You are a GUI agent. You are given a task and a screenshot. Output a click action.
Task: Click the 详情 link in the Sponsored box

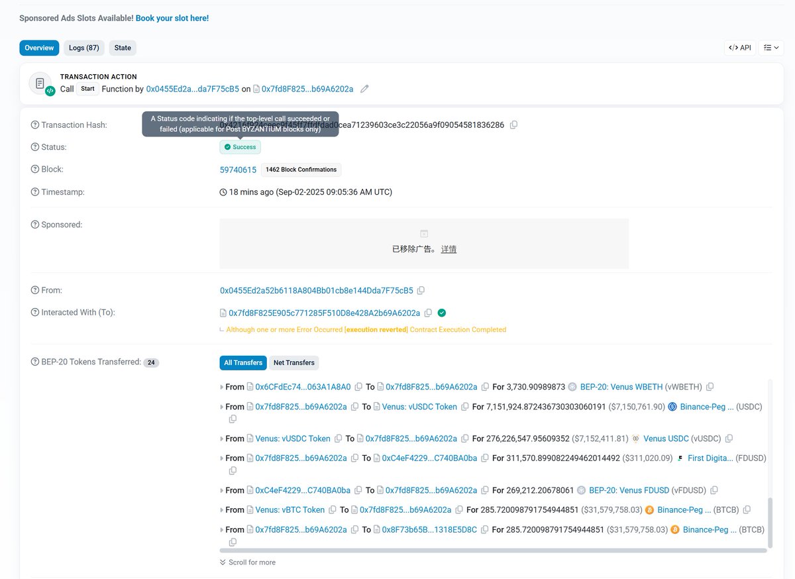click(x=449, y=249)
